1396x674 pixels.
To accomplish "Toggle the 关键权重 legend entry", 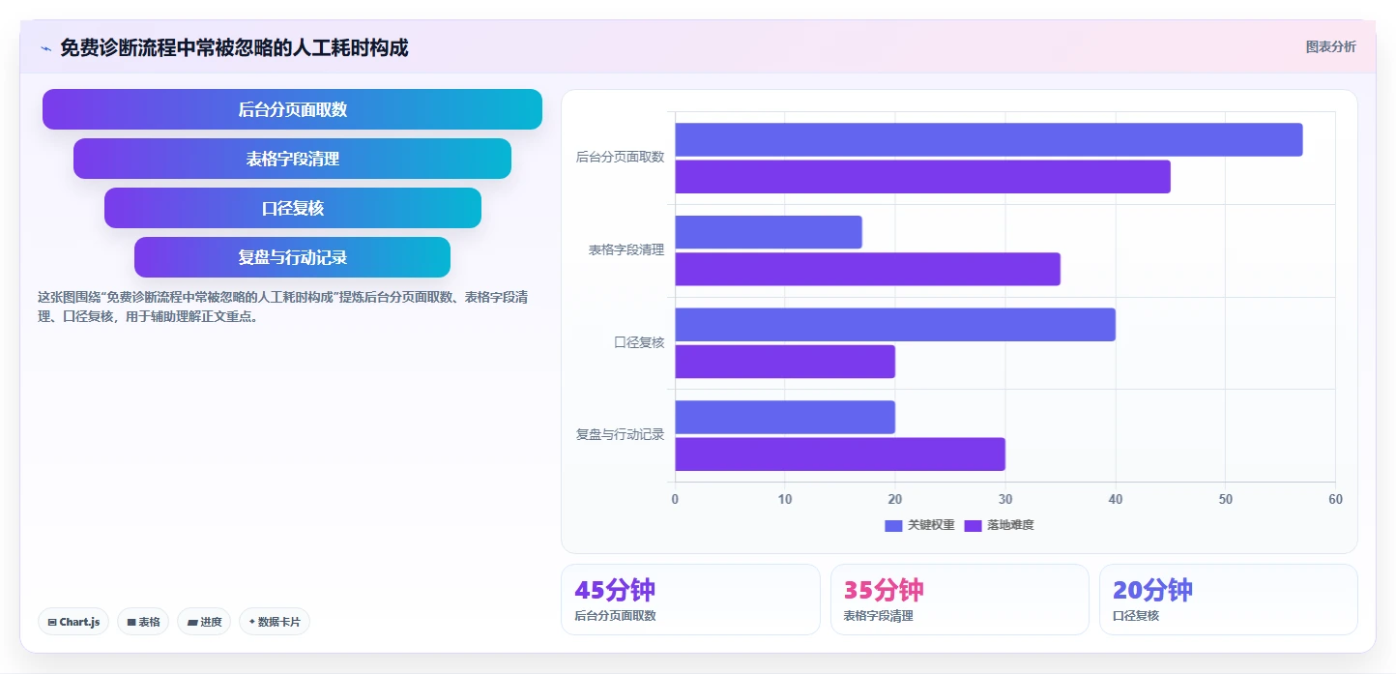I will pos(919,525).
